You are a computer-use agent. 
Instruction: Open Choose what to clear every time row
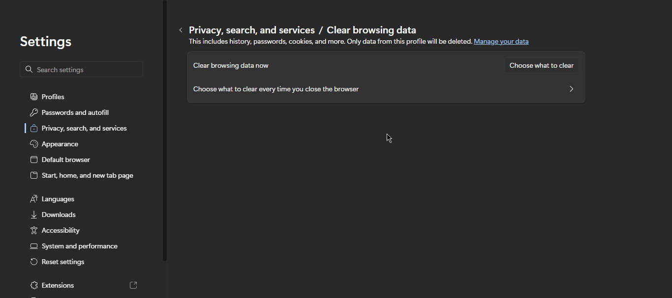tap(276, 89)
